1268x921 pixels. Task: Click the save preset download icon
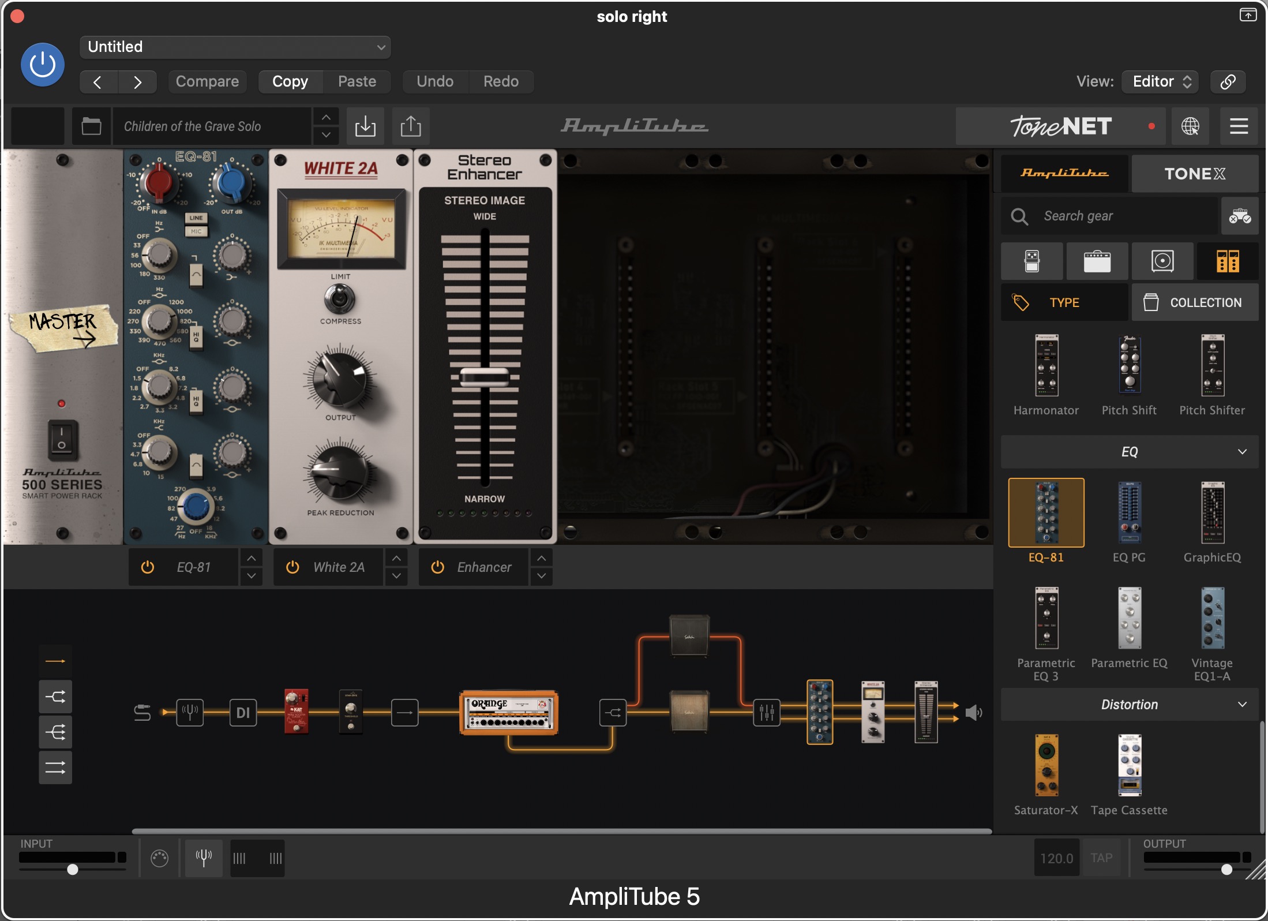(365, 126)
